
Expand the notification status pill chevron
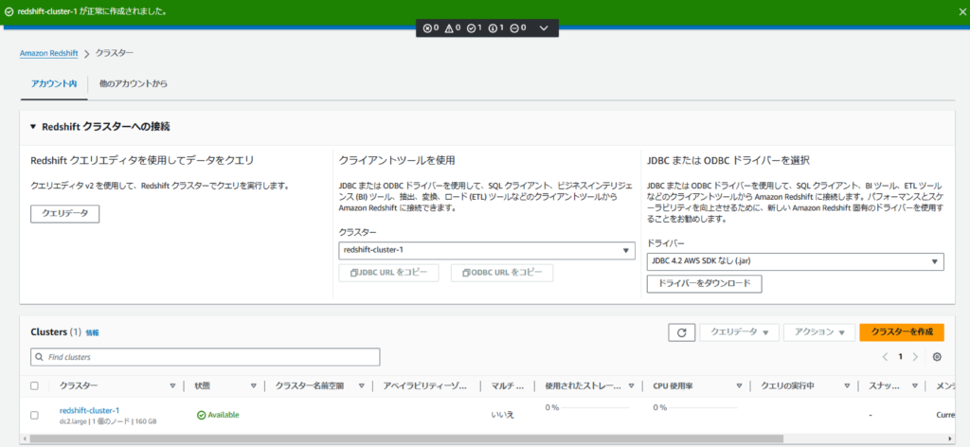(544, 27)
